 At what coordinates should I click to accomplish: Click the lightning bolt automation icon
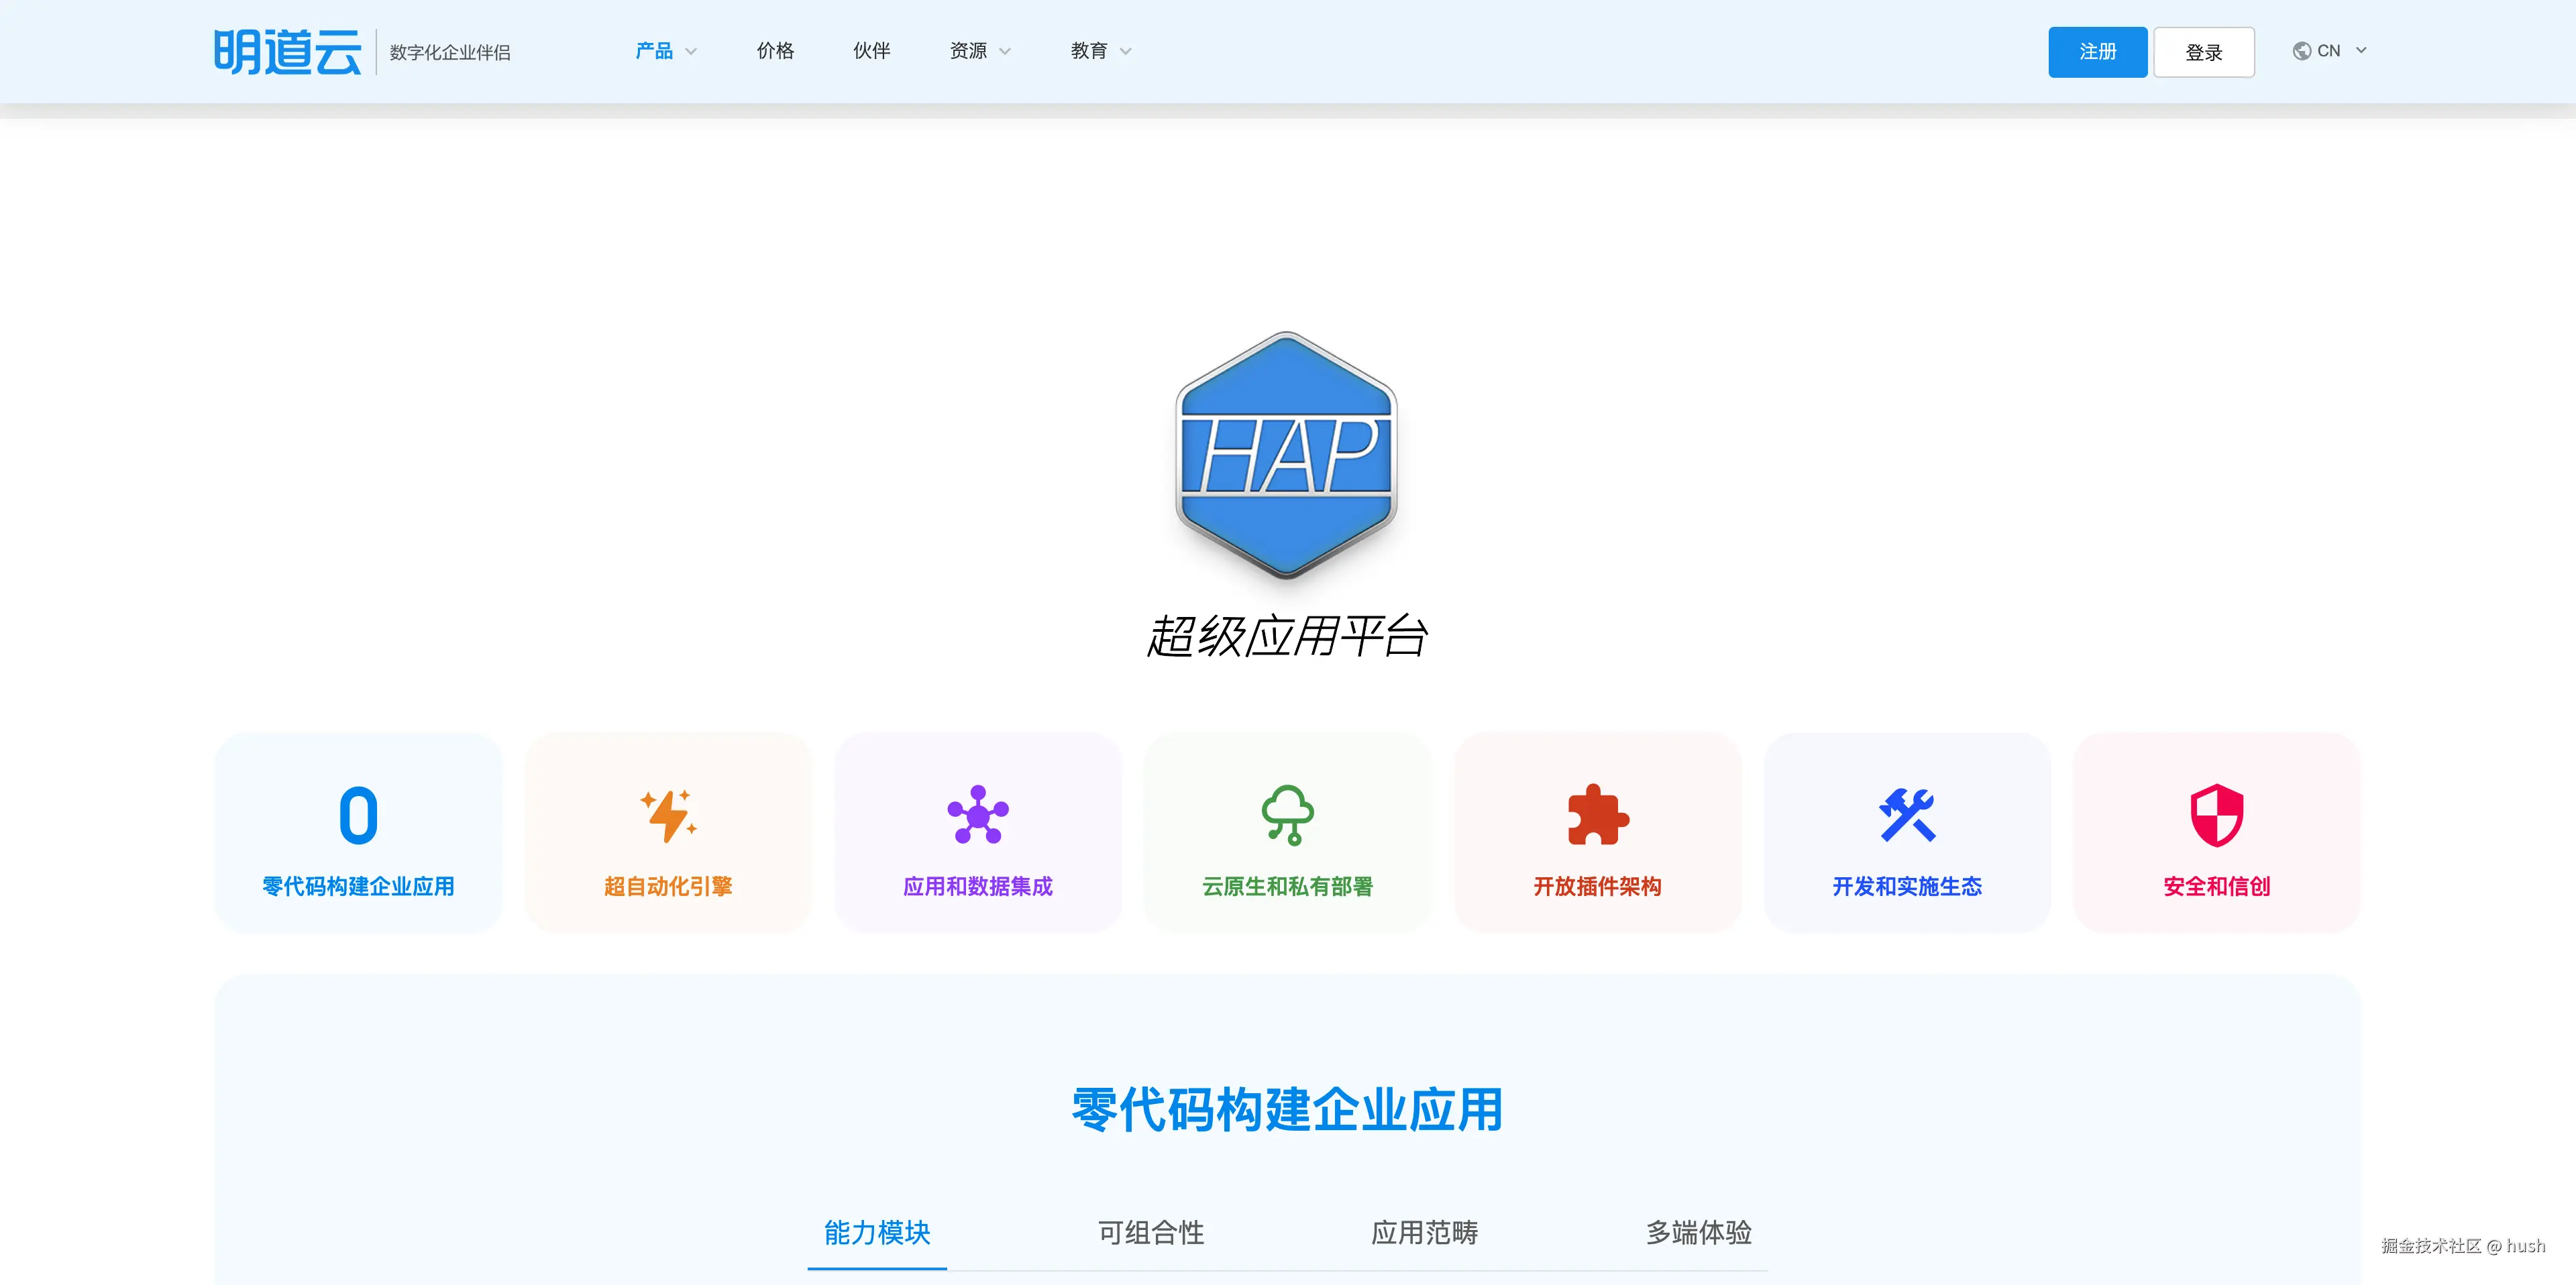[668, 815]
